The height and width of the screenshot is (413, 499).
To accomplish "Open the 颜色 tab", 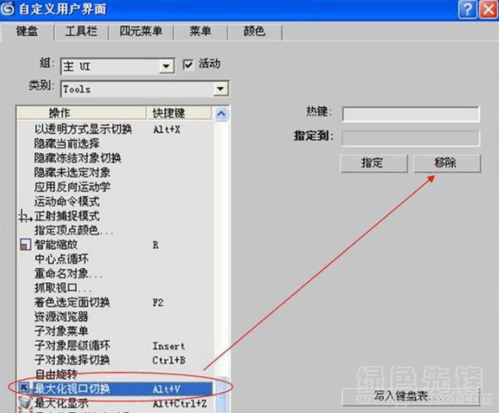I will [254, 31].
